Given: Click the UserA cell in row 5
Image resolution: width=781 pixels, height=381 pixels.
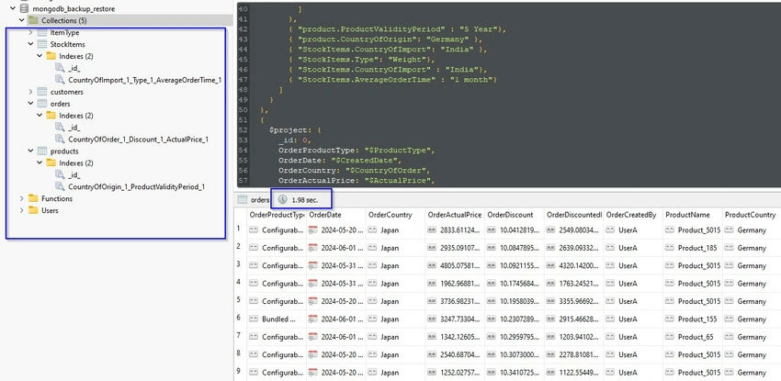Looking at the screenshot, I should coord(632,301).
